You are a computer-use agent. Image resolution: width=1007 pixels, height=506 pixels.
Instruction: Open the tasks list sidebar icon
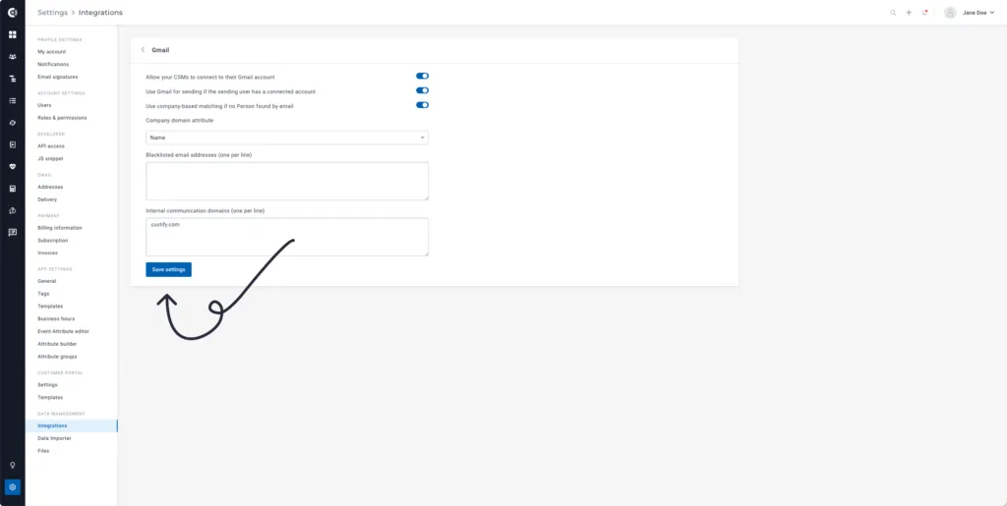coord(12,100)
